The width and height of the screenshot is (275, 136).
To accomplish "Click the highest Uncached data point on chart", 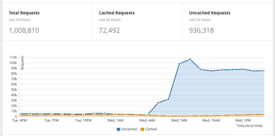I will tap(190, 59).
